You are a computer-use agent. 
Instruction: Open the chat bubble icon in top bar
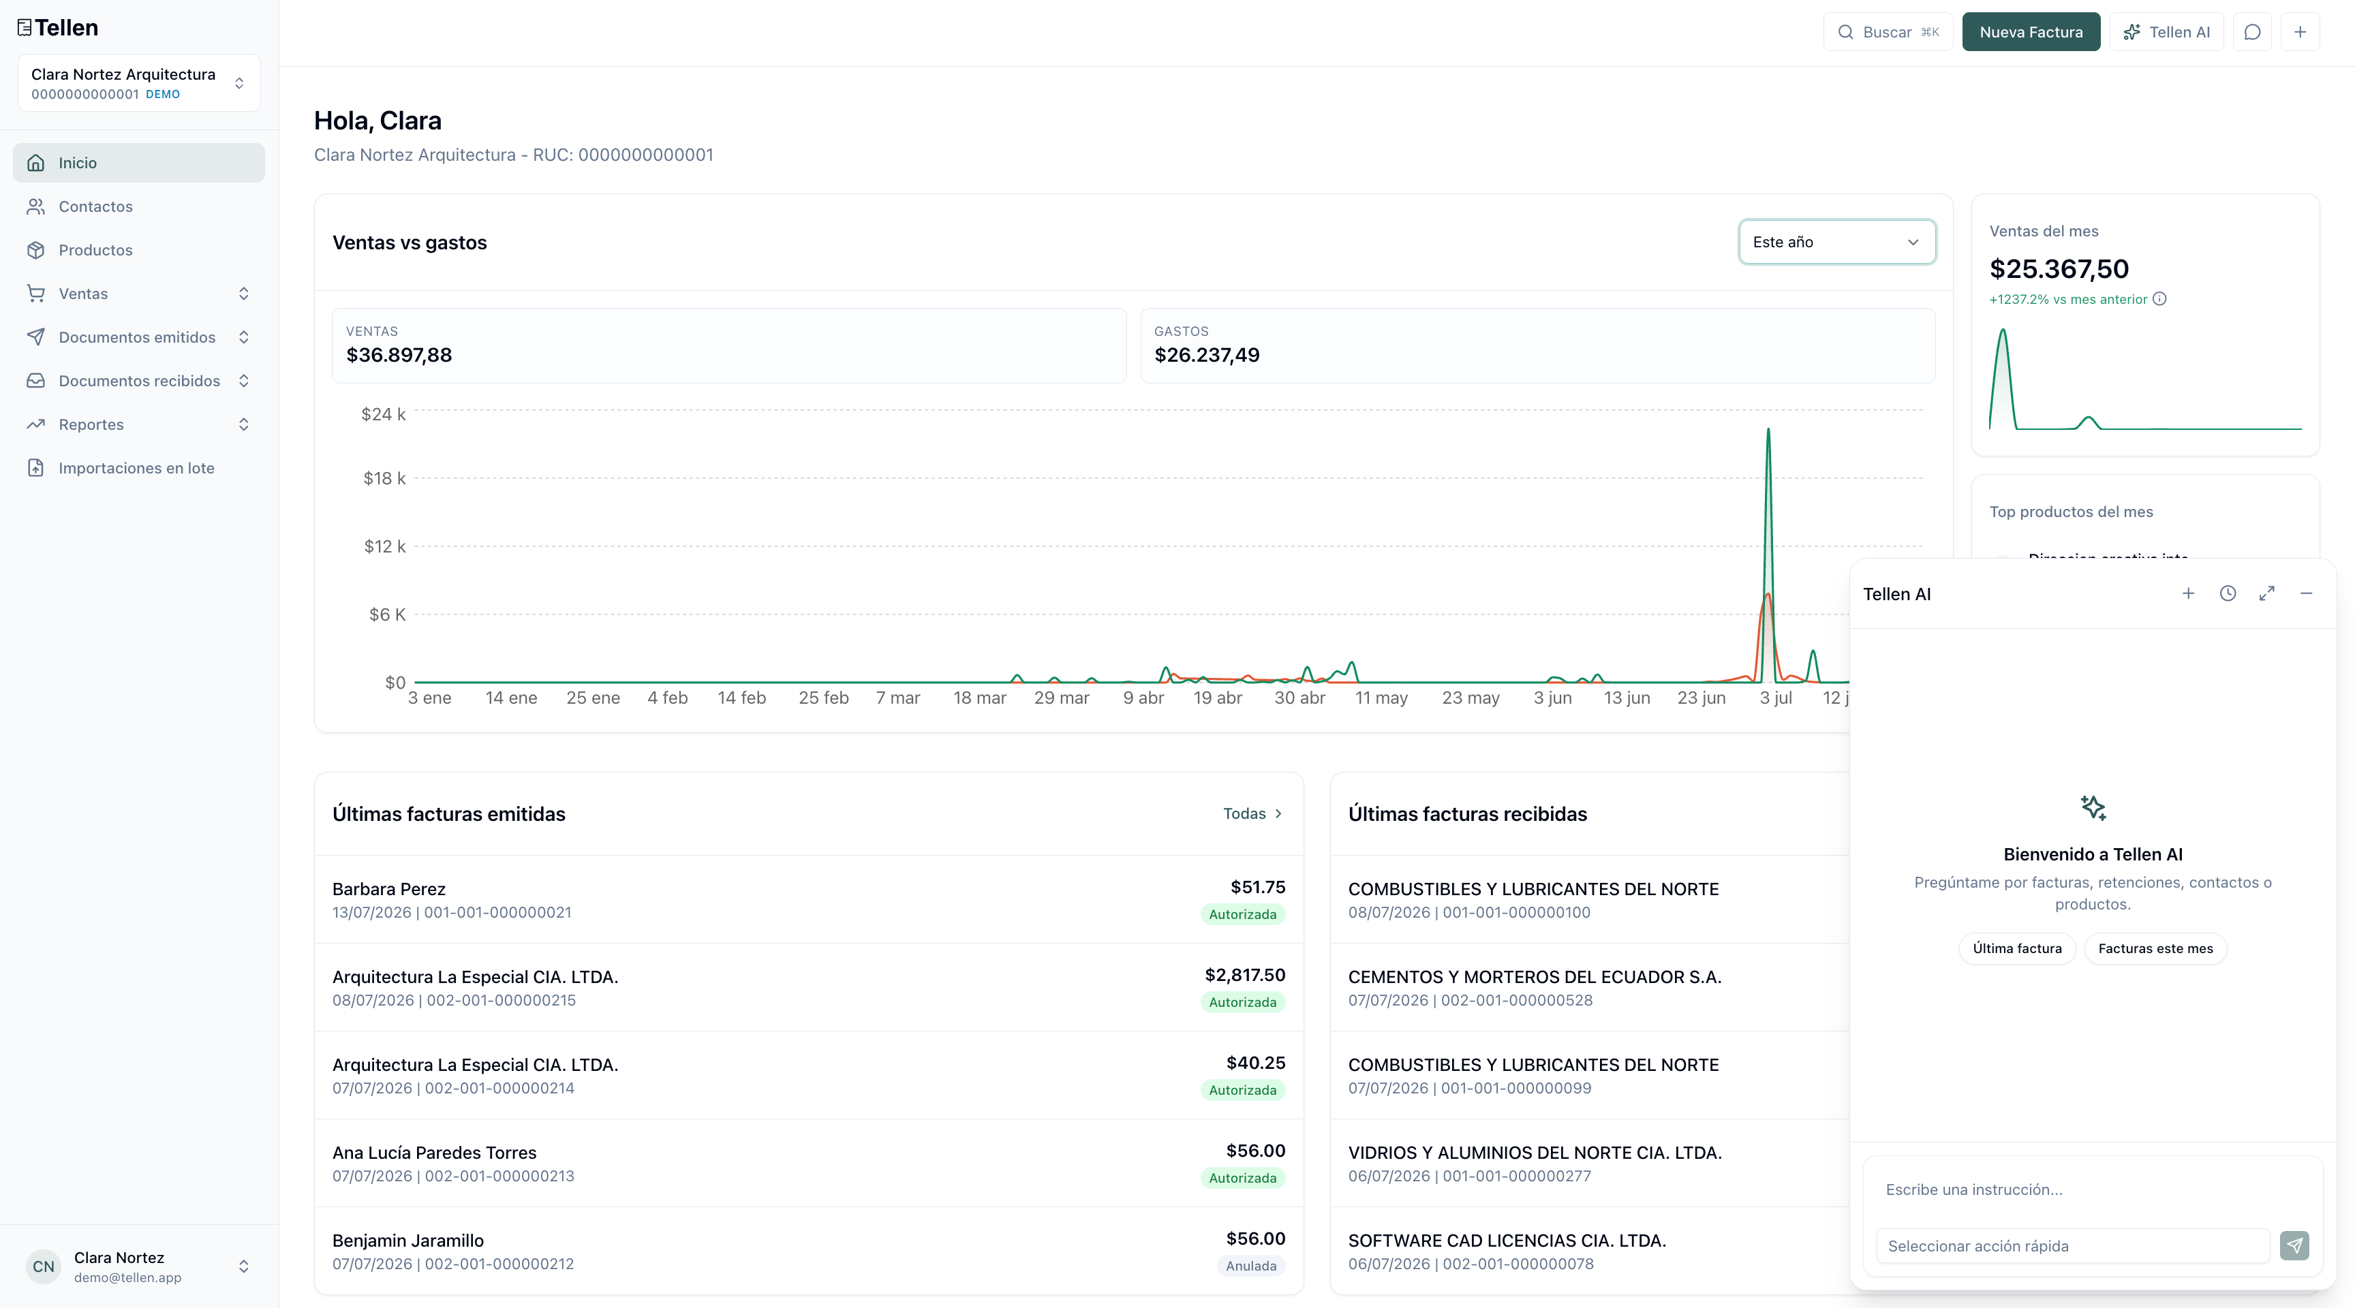click(x=2253, y=32)
